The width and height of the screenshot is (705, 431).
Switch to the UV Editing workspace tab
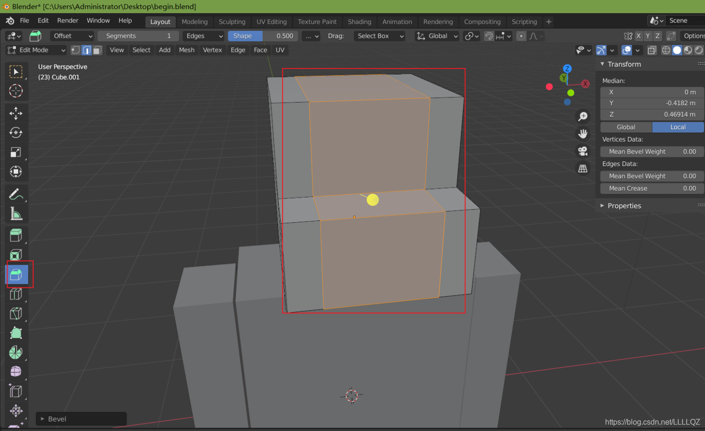click(x=271, y=22)
